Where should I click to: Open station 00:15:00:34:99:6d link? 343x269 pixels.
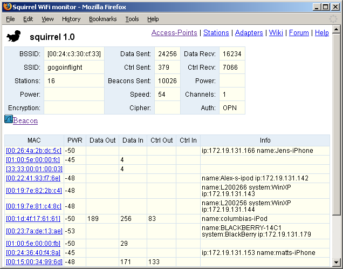(x=34, y=262)
